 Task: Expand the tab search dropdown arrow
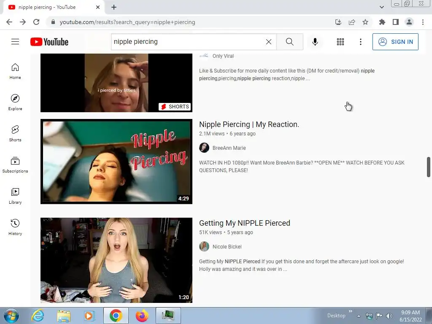(x=381, y=7)
